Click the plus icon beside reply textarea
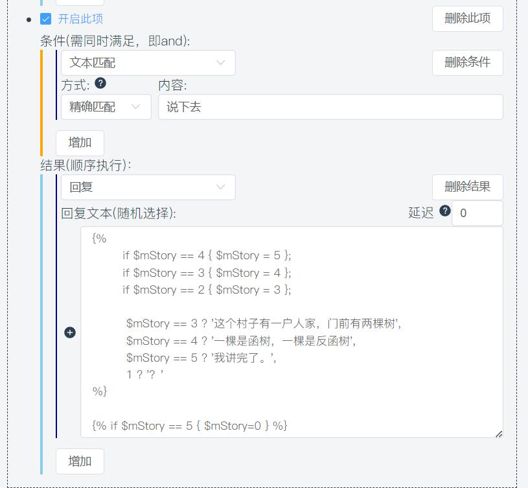 click(69, 332)
